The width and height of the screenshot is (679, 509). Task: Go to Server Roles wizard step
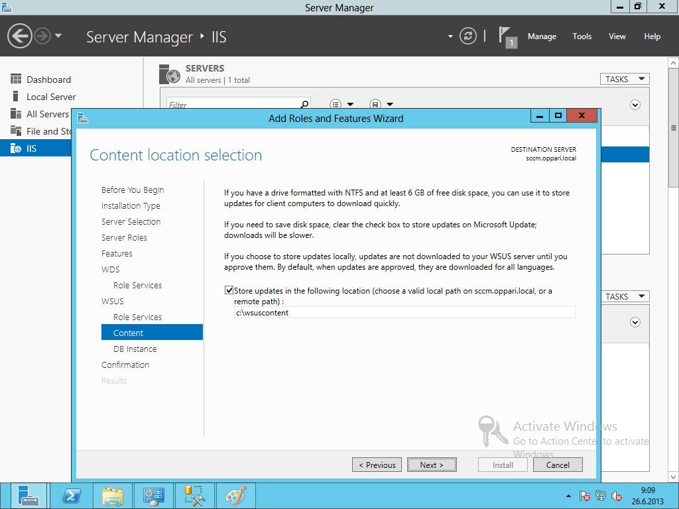(x=124, y=238)
